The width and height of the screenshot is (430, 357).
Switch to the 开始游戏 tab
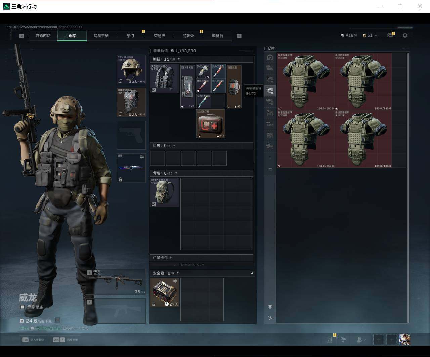[43, 36]
